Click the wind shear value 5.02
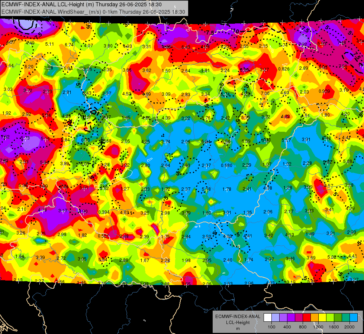Viewport: 364px width, 334px height. (x=332, y=257)
